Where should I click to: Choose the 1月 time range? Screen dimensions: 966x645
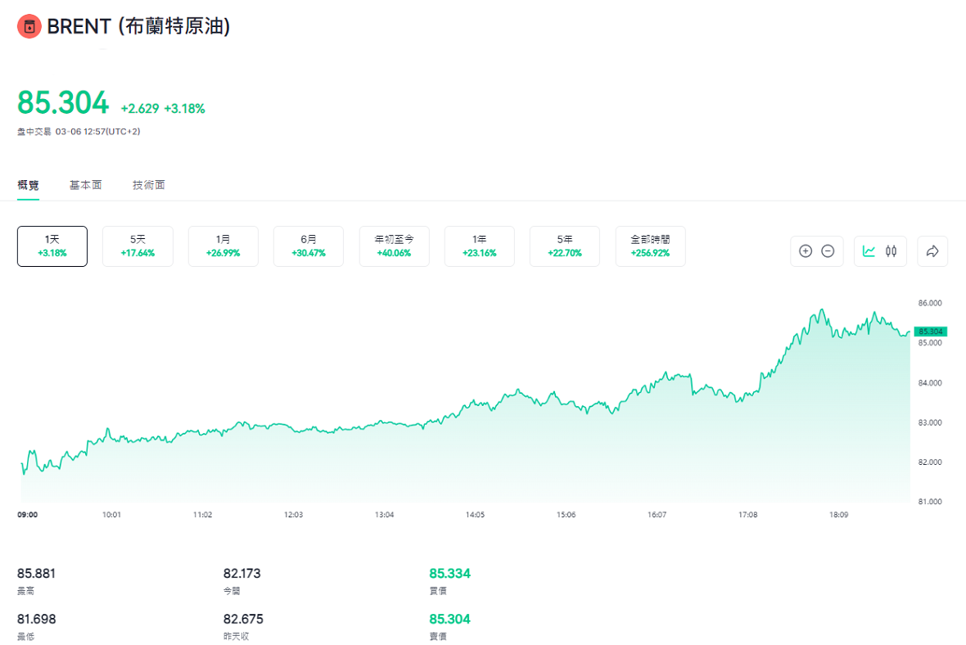[x=223, y=246]
